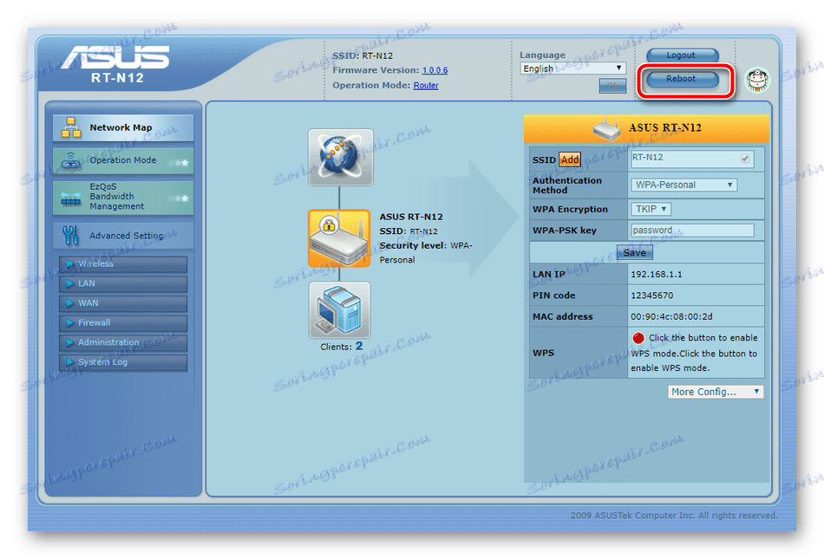Go to the Operation Mode menu item
The width and height of the screenshot is (824, 559).
(x=123, y=160)
